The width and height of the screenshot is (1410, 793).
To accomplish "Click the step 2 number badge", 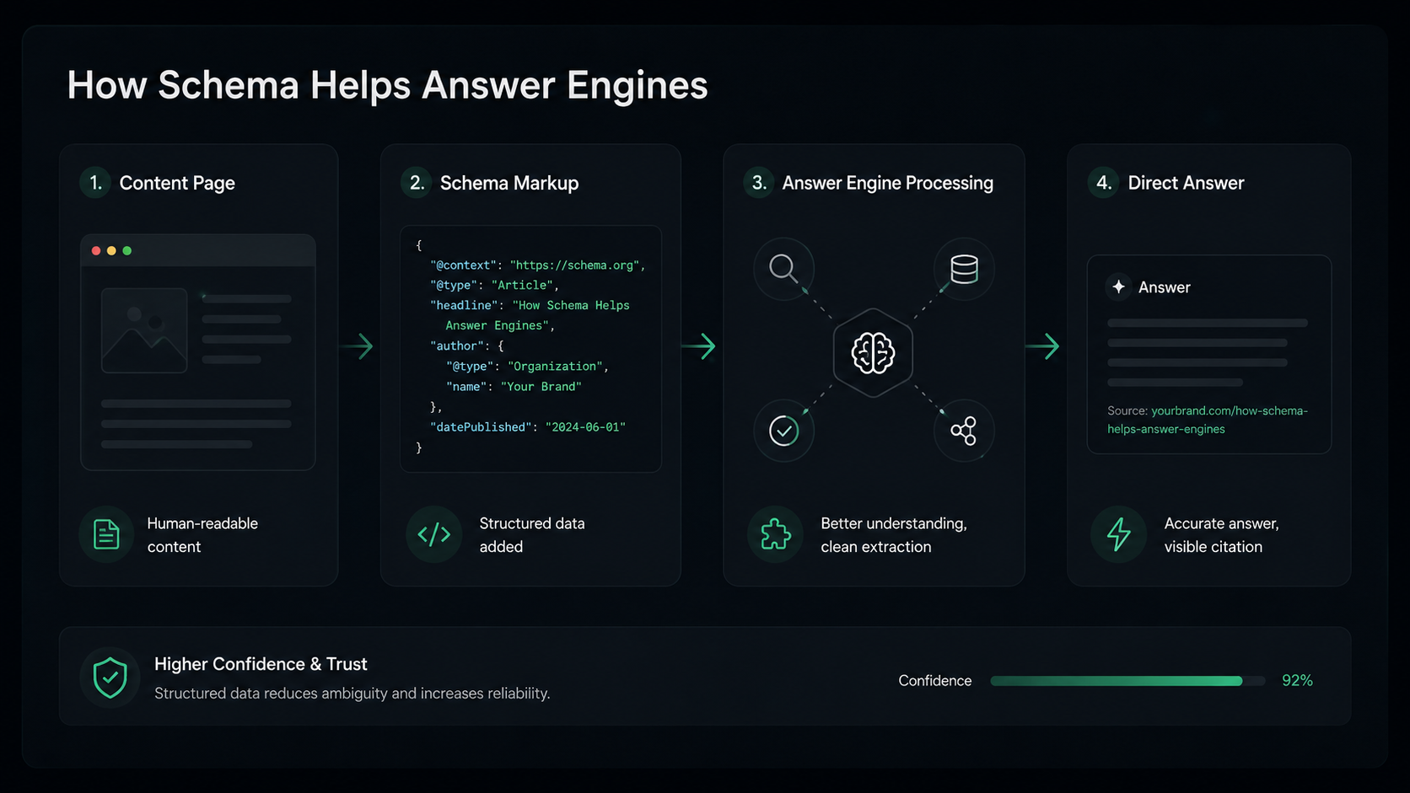I will coord(417,183).
